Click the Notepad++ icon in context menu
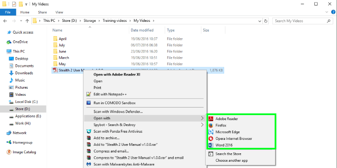The height and width of the screenshot is (168, 337). tap(88, 94)
